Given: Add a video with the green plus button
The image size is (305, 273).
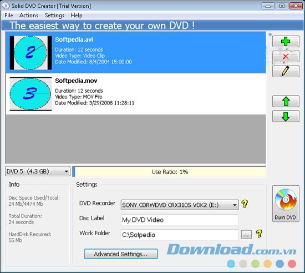Looking at the screenshot, I should click(286, 41).
